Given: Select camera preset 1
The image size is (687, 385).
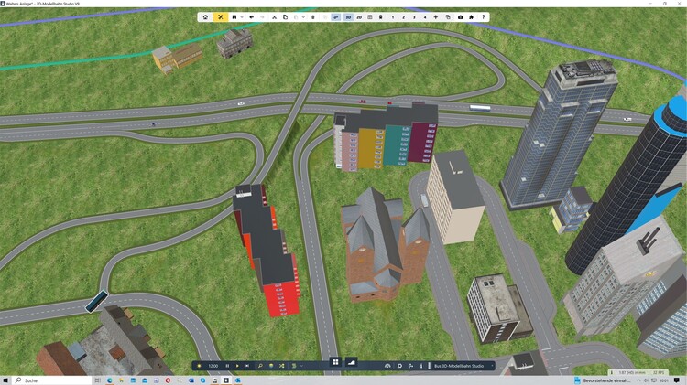Looking at the screenshot, I should click(393, 17).
